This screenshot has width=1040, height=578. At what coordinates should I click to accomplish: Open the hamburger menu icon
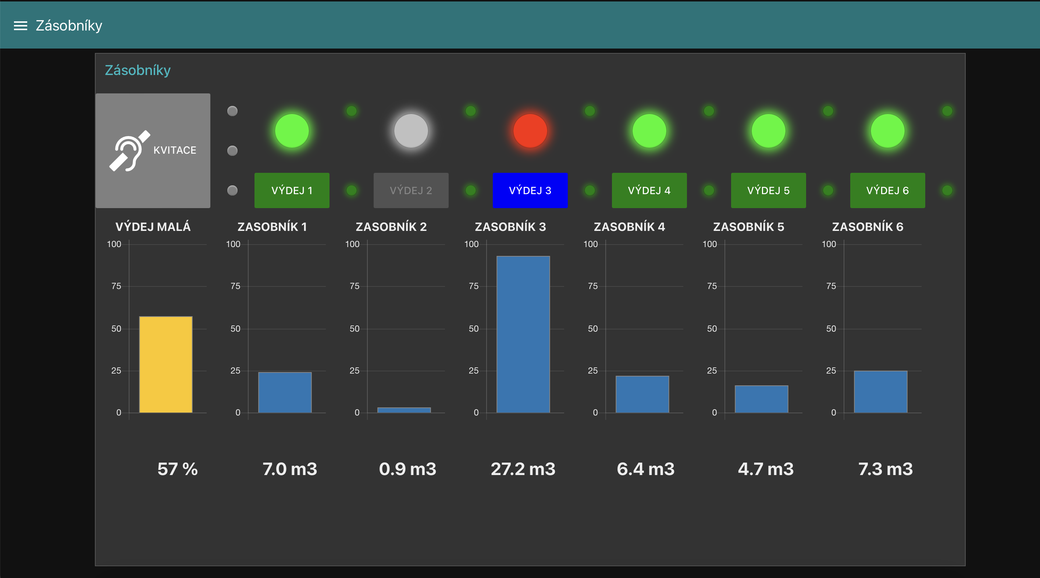tap(21, 26)
